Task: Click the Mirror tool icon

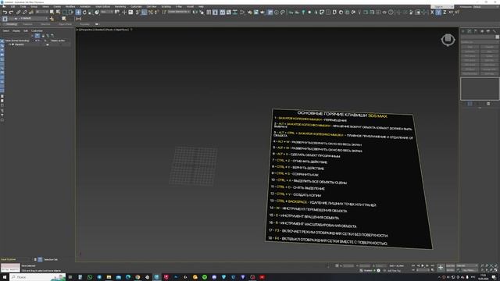Action: (195, 12)
